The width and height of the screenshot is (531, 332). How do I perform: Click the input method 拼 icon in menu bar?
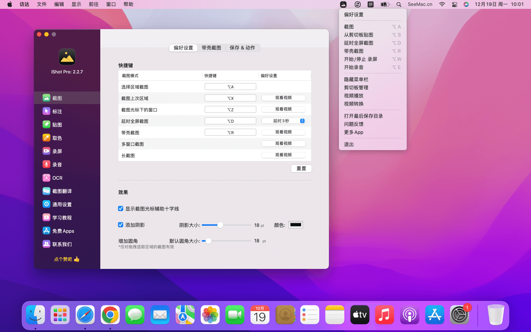pos(371,4)
